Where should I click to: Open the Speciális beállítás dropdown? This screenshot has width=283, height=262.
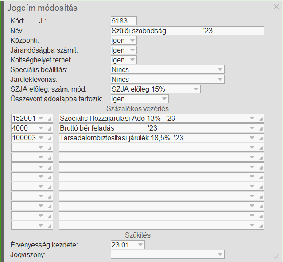point(220,70)
